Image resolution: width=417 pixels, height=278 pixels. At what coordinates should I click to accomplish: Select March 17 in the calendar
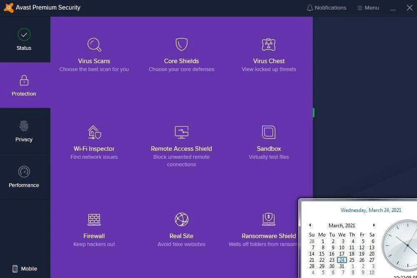coord(342,254)
